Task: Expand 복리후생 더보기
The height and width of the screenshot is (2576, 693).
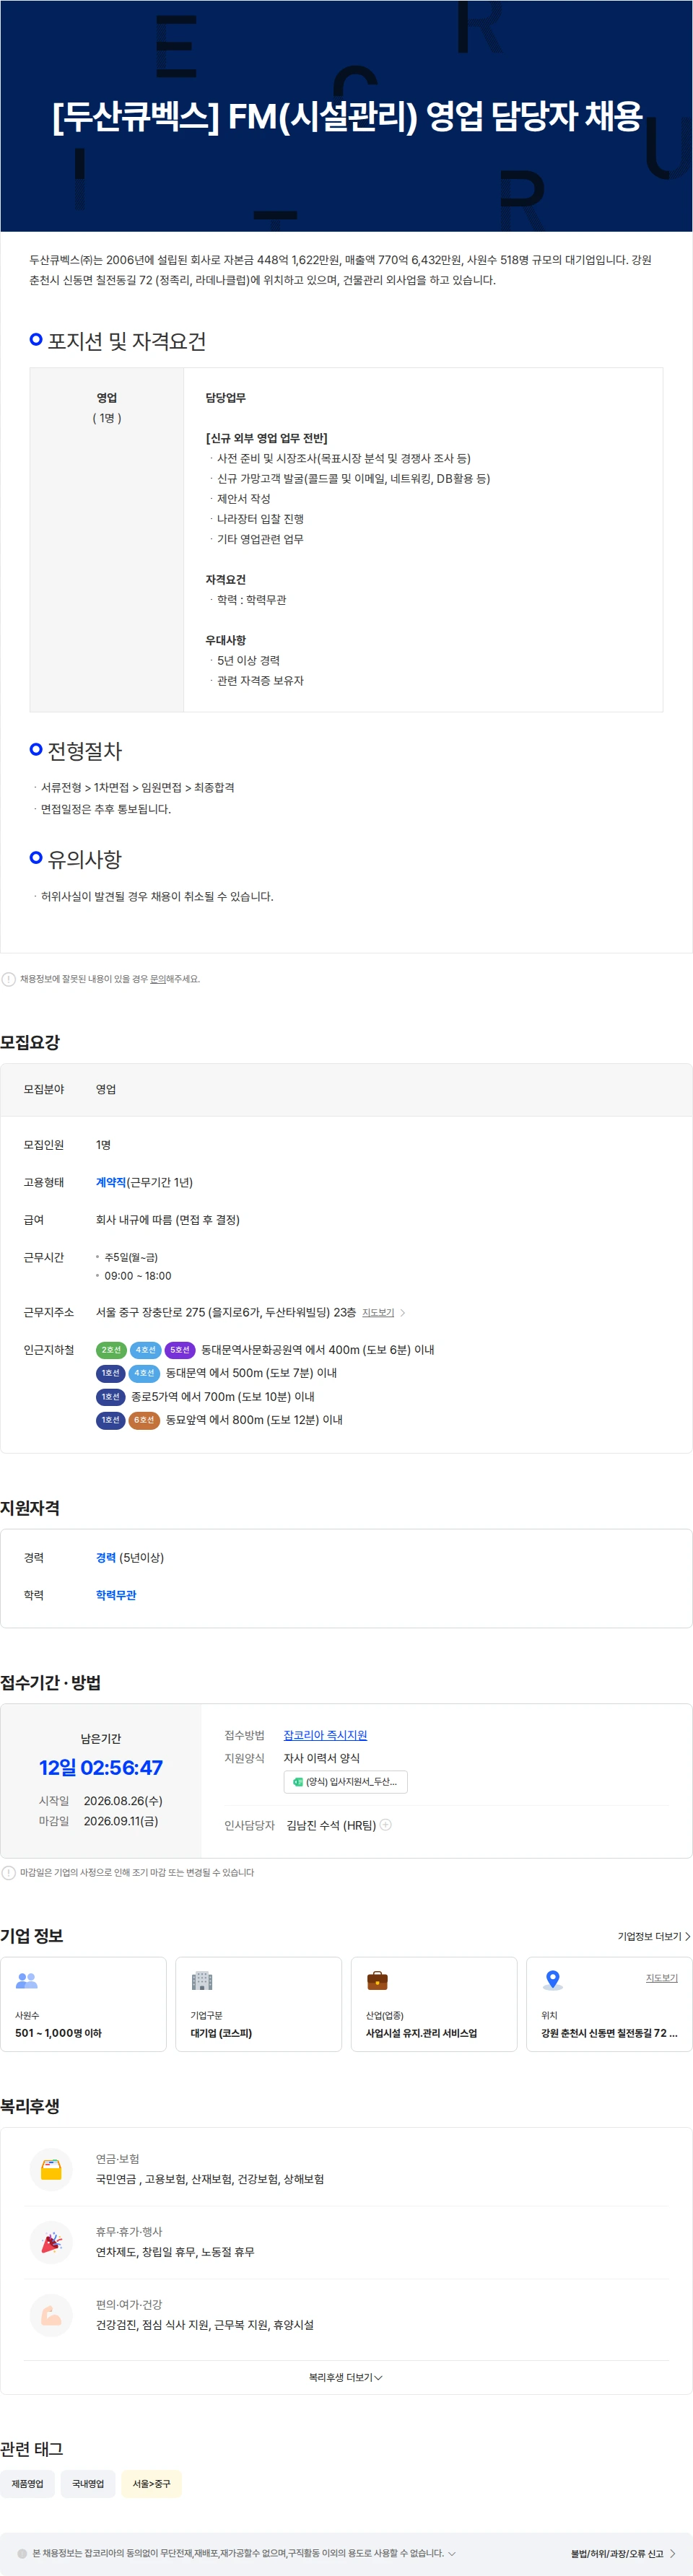Action: pyautogui.click(x=346, y=2377)
